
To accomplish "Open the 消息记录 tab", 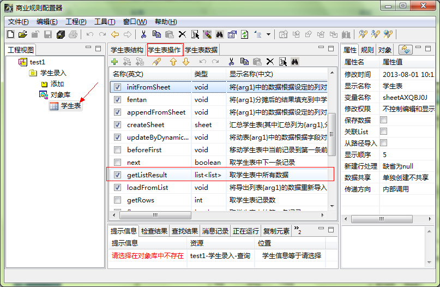I will point(215,231).
